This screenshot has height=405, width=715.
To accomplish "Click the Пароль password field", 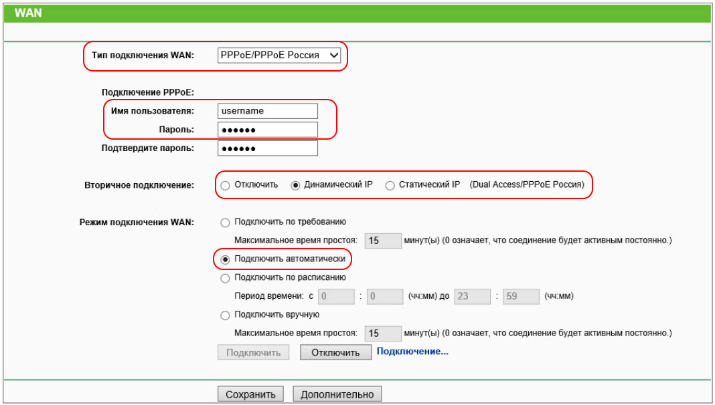I will (268, 130).
